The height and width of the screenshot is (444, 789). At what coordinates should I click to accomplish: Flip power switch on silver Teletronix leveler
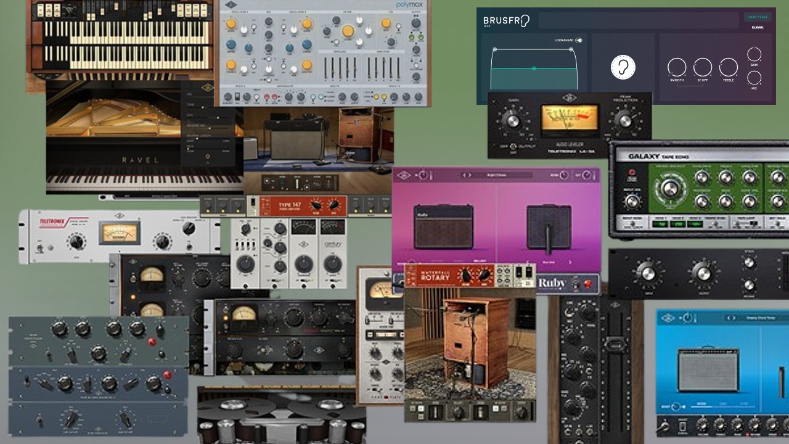[x=39, y=248]
